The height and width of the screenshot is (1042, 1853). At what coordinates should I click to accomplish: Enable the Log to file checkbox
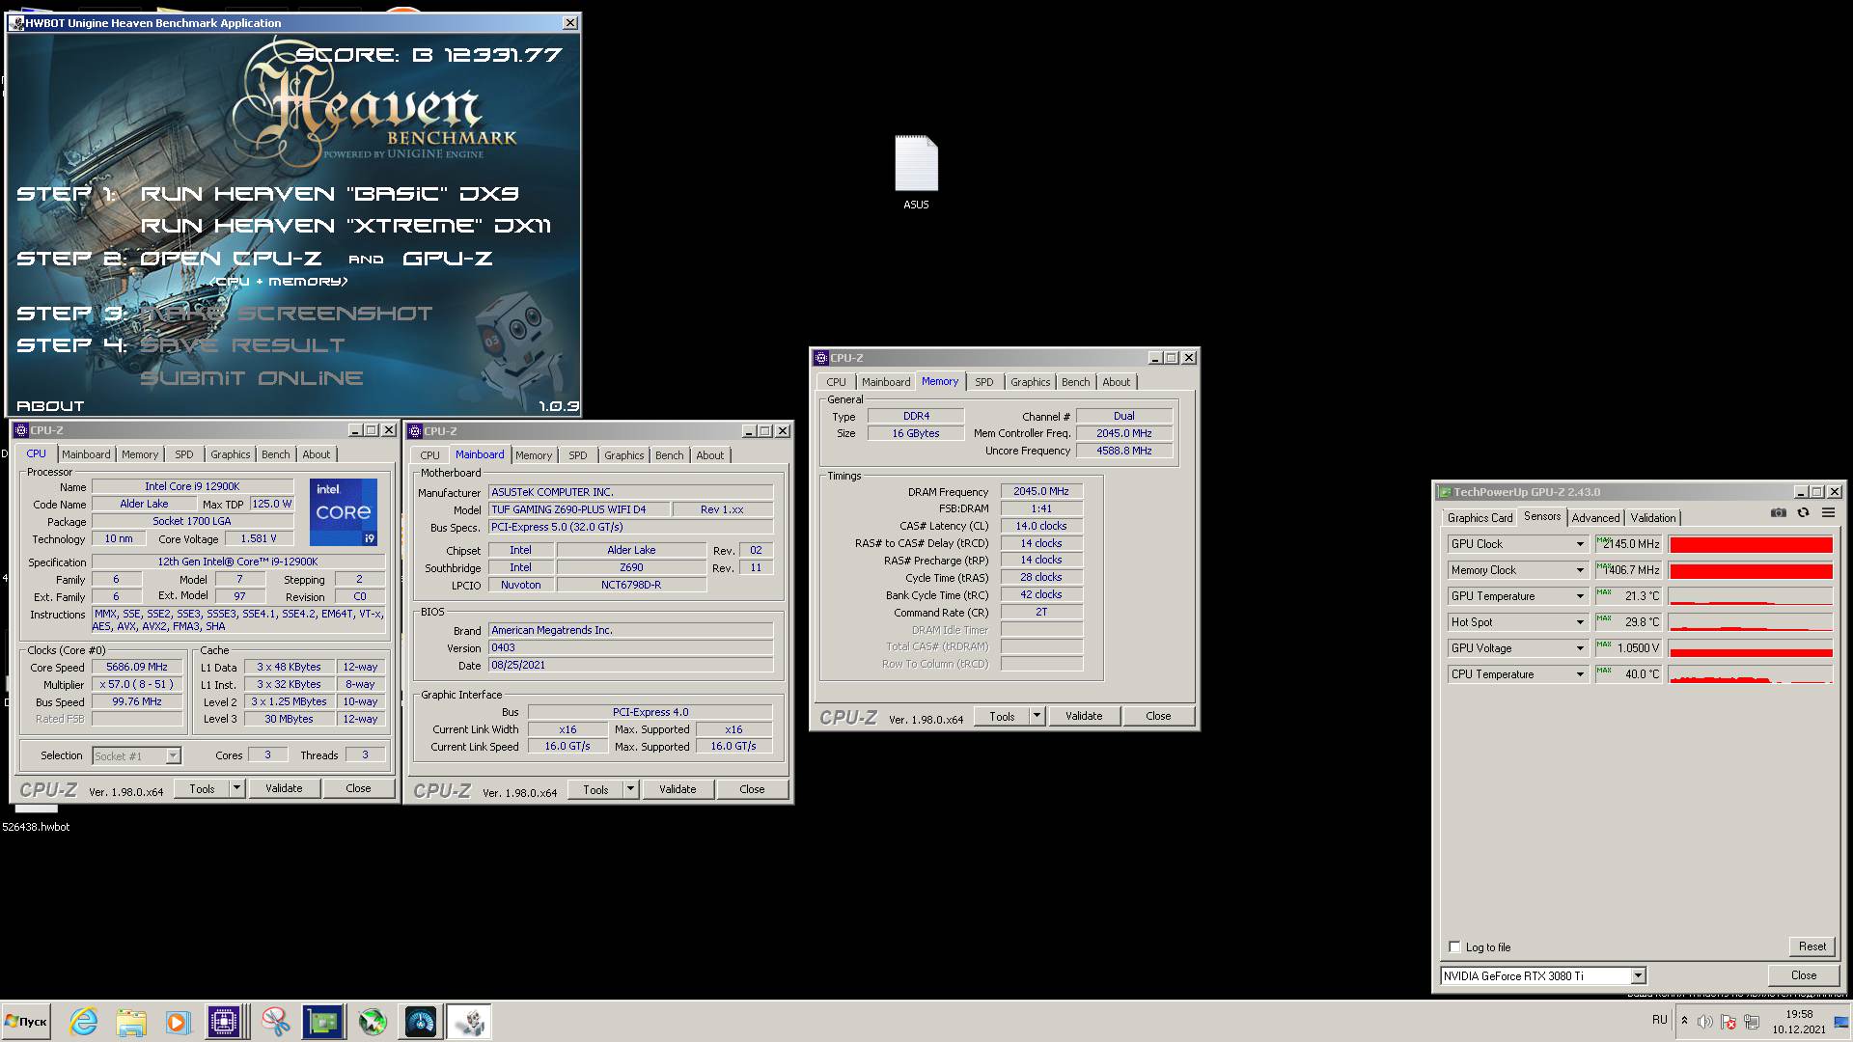tap(1454, 946)
